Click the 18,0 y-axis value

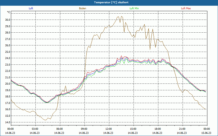coord(8,97)
